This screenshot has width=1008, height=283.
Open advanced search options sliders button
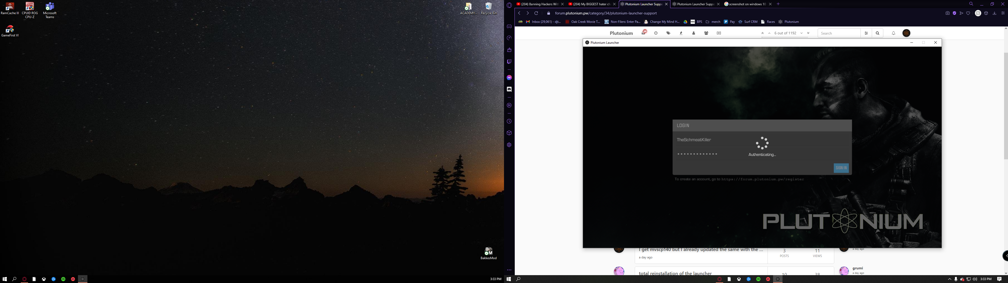pyautogui.click(x=866, y=33)
